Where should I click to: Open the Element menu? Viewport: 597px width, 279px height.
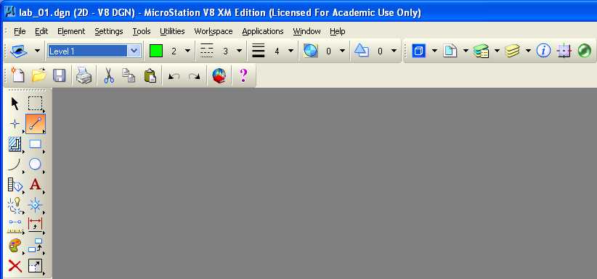point(71,31)
